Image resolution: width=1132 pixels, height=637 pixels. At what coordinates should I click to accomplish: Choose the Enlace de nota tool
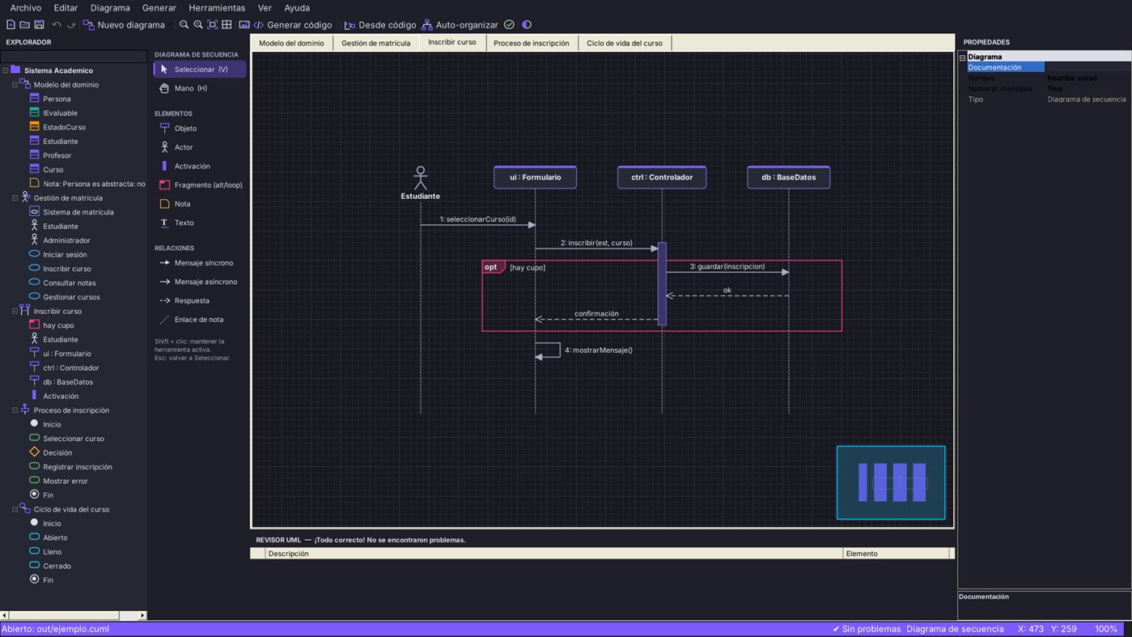pos(199,320)
